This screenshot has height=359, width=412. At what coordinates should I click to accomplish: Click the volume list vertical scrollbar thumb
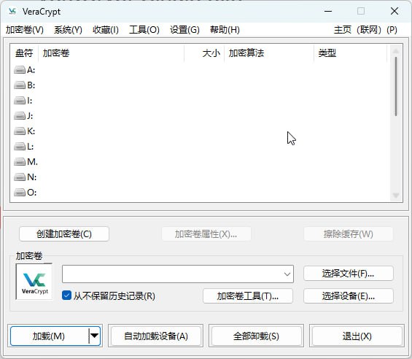tap(396, 86)
